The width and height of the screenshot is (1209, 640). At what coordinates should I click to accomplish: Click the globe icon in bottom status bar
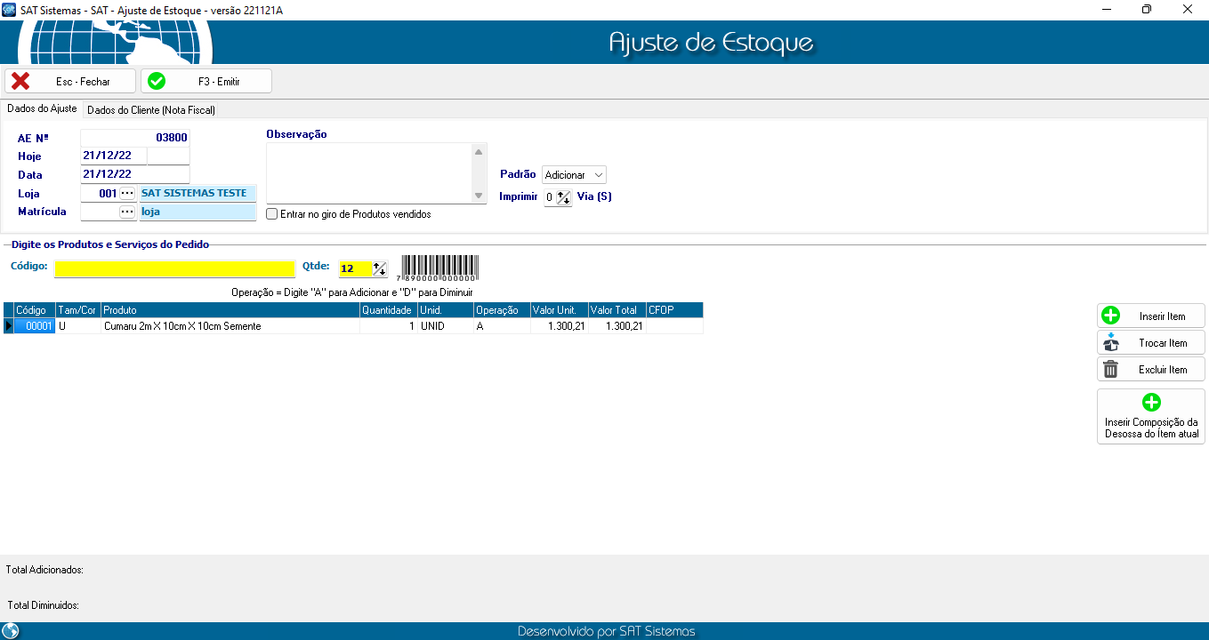pyautogui.click(x=11, y=631)
